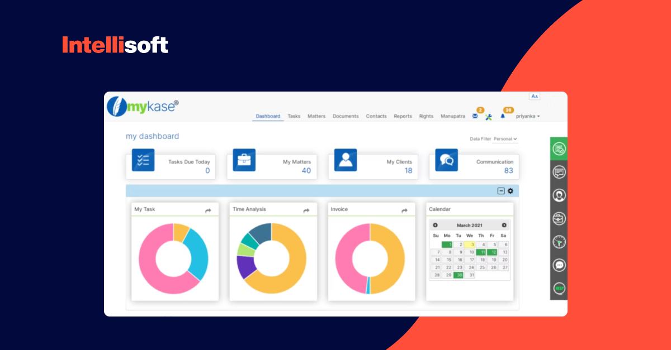Click the green HELP sidebar icon

(x=559, y=288)
